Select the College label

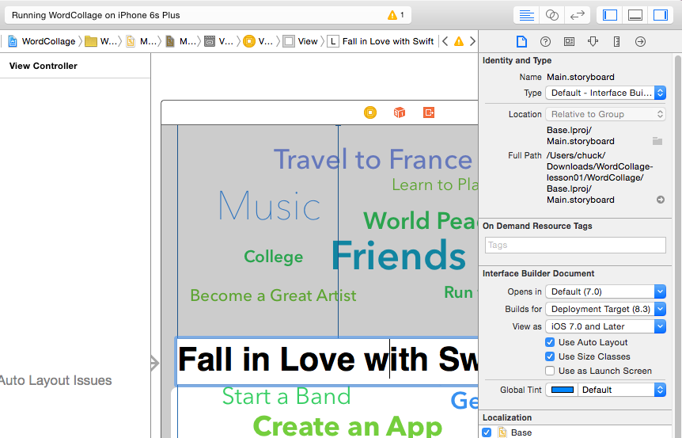pyautogui.click(x=273, y=257)
